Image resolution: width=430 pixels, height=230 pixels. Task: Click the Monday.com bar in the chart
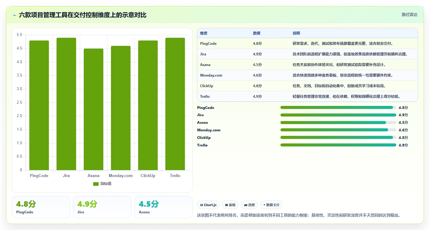point(121,108)
